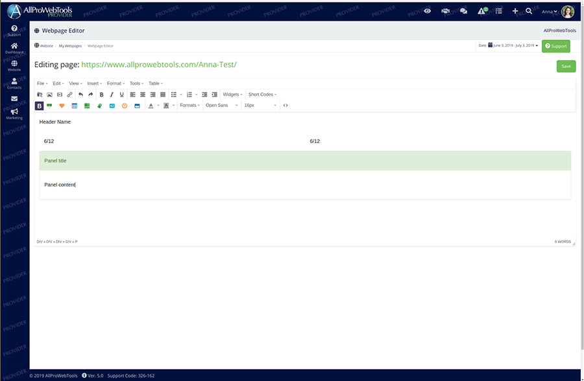Go to Website breadcrumb link

43,46
